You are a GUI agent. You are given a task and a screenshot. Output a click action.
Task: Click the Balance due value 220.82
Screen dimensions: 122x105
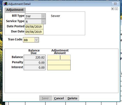[x=35, y=57]
